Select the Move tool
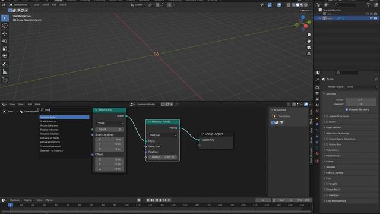The height and width of the screenshot is (214, 380). 5,34
